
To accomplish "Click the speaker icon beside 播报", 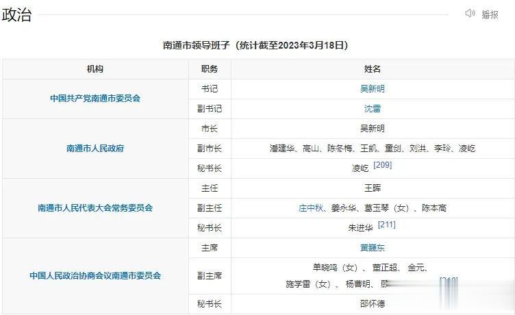I will click(470, 14).
